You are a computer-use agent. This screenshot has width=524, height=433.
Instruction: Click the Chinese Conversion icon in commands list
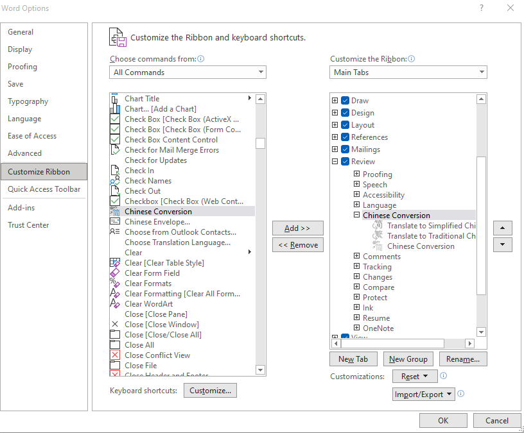115,211
